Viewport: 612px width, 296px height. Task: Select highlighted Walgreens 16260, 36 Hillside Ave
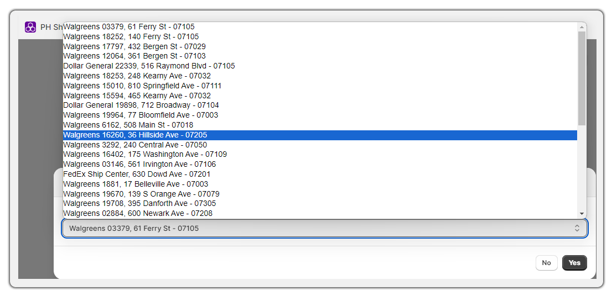pyautogui.click(x=320, y=135)
